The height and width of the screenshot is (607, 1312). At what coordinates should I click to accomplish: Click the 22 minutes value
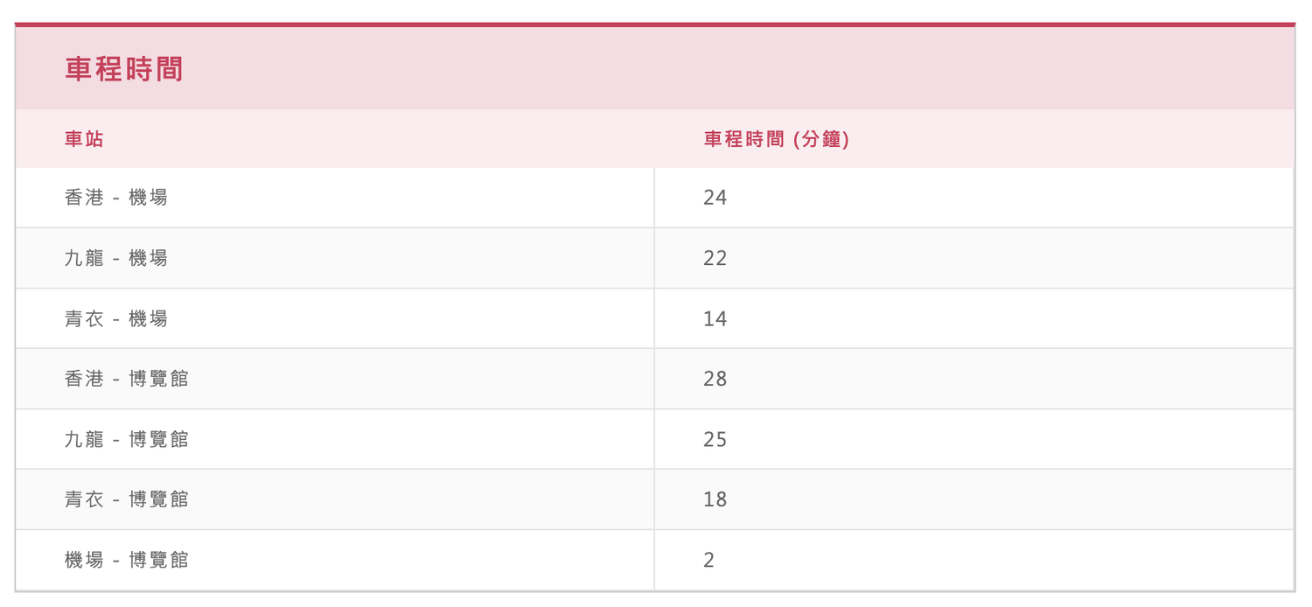click(x=715, y=258)
